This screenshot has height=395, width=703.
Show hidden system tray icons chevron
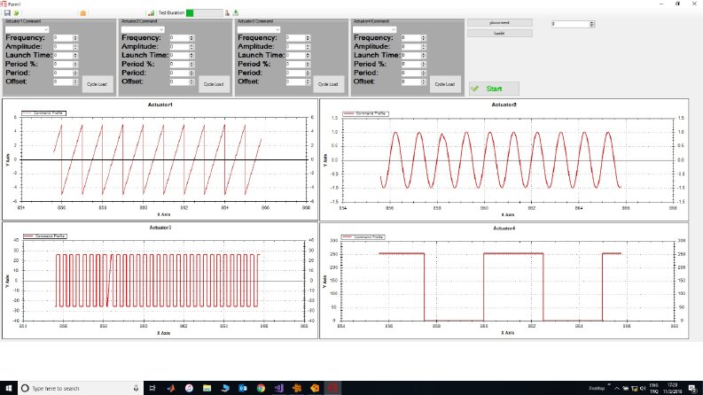617,388
